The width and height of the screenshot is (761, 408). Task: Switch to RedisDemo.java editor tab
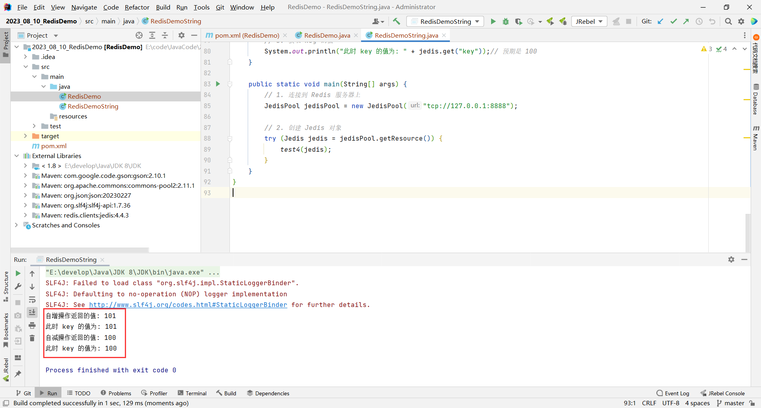click(327, 35)
